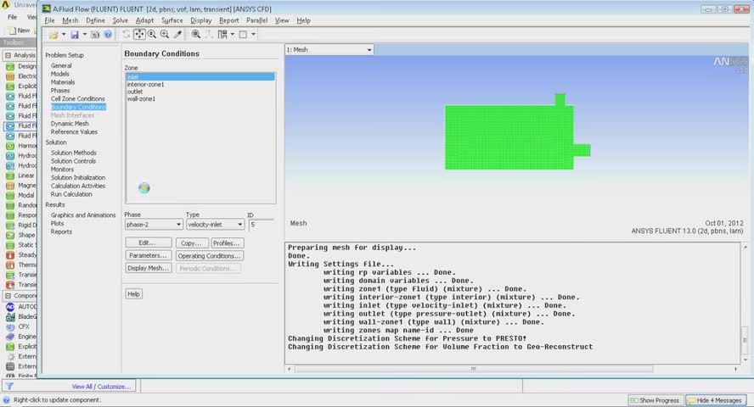This screenshot has width=754, height=407.
Task: Collapse the Analysis Systems toolbox group
Action: coord(8,55)
